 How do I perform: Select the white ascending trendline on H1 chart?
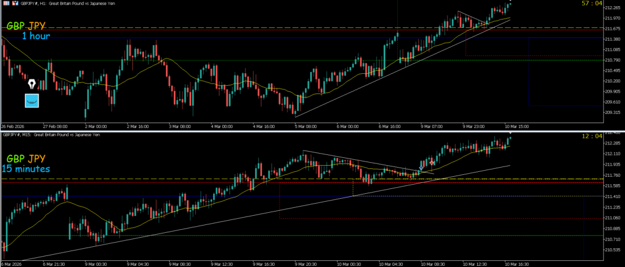pos(366,82)
